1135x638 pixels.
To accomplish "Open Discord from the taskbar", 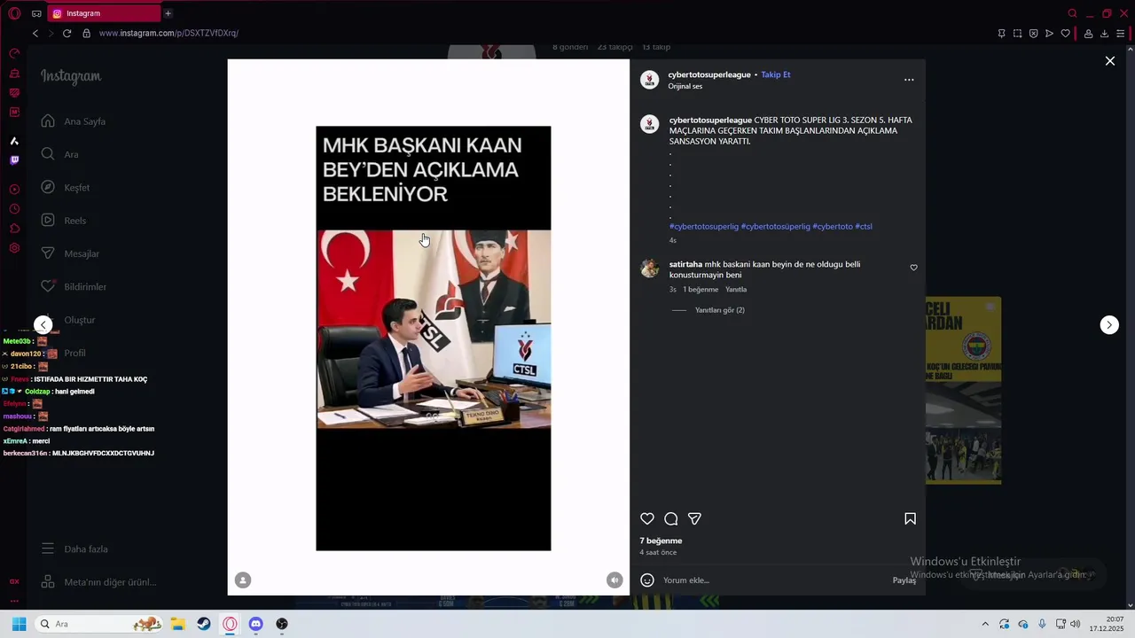I will [255, 624].
